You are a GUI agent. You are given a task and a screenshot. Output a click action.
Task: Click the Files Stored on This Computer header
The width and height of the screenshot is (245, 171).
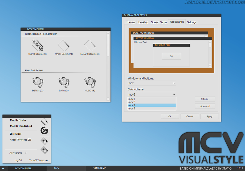click(41, 34)
